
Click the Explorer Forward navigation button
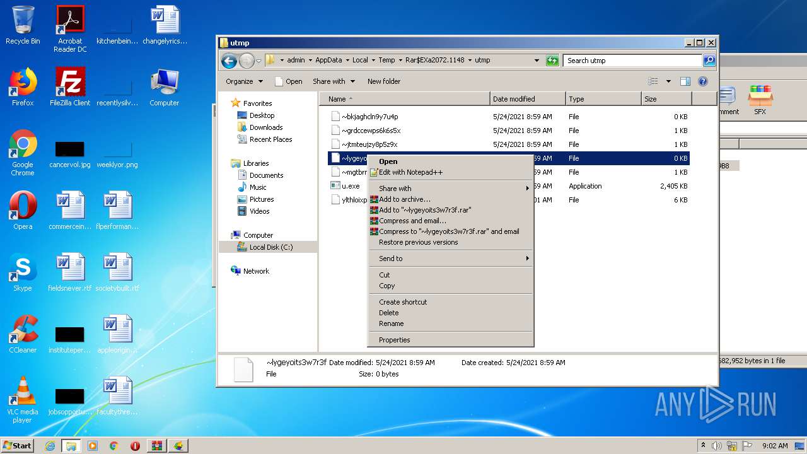tap(247, 61)
